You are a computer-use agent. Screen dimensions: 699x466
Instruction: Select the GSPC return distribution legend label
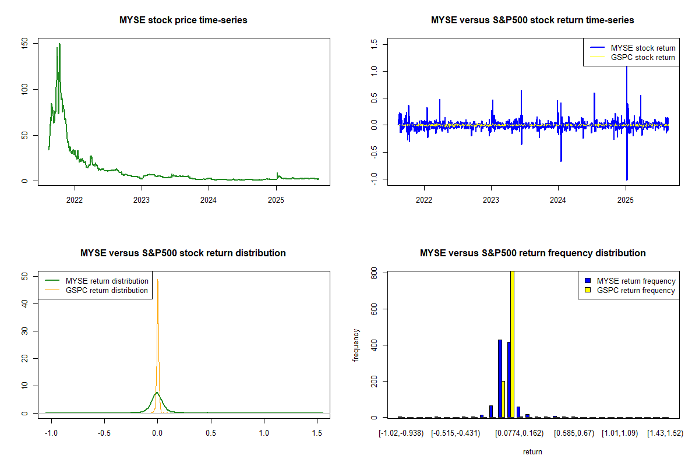click(x=107, y=290)
